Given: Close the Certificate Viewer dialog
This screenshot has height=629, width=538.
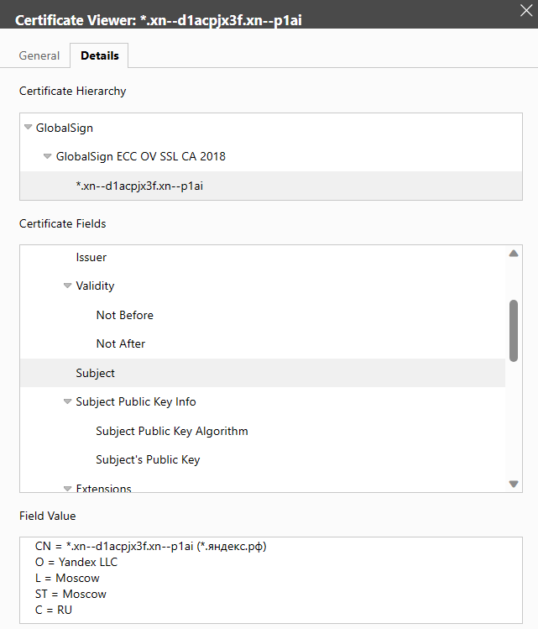Looking at the screenshot, I should coord(525,10).
